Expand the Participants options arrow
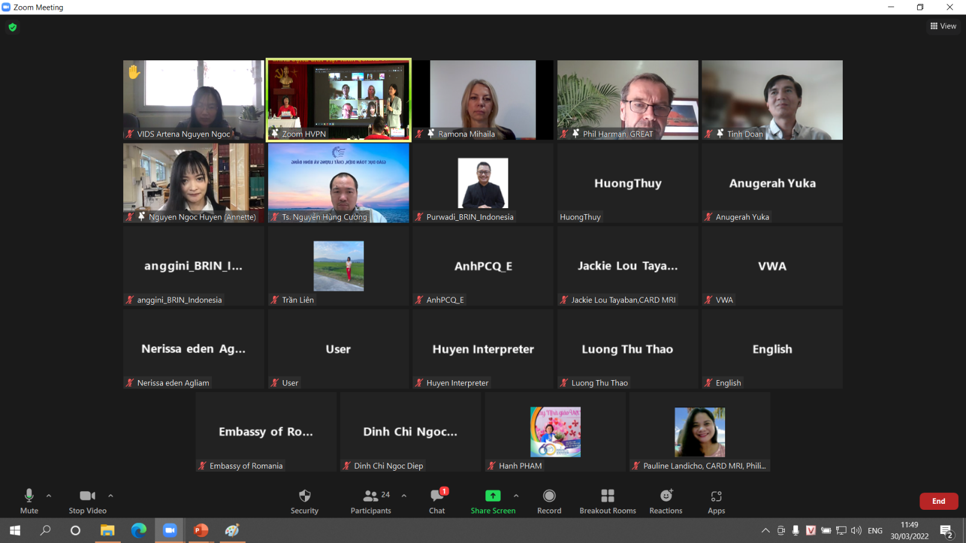 (x=404, y=496)
